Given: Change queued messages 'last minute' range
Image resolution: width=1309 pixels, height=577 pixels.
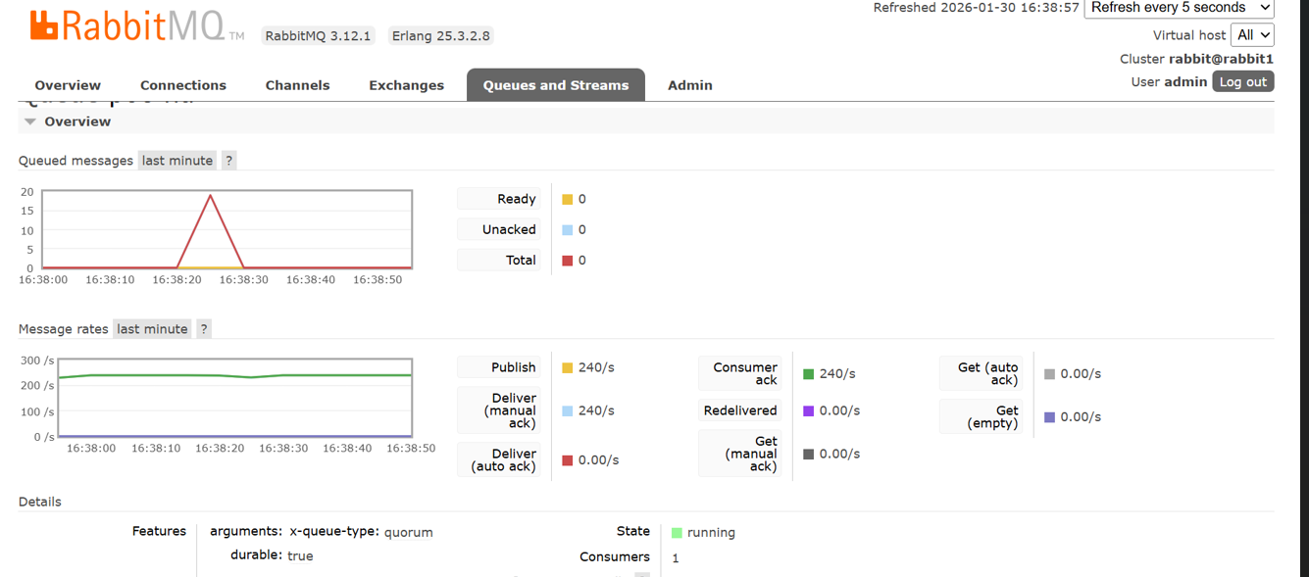Looking at the screenshot, I should click(177, 161).
